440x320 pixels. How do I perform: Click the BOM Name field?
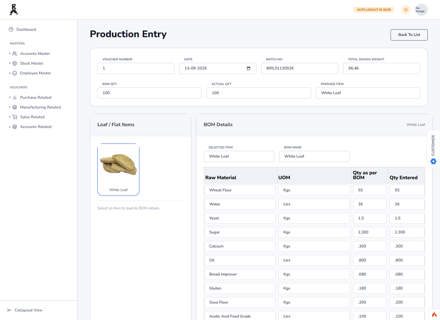pyautogui.click(x=314, y=156)
